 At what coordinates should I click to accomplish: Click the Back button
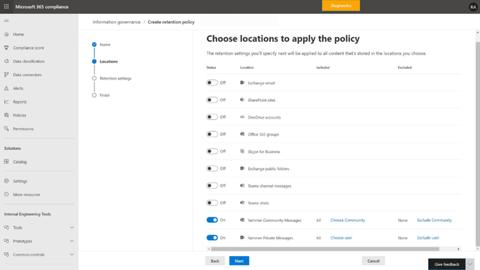[x=215, y=261]
